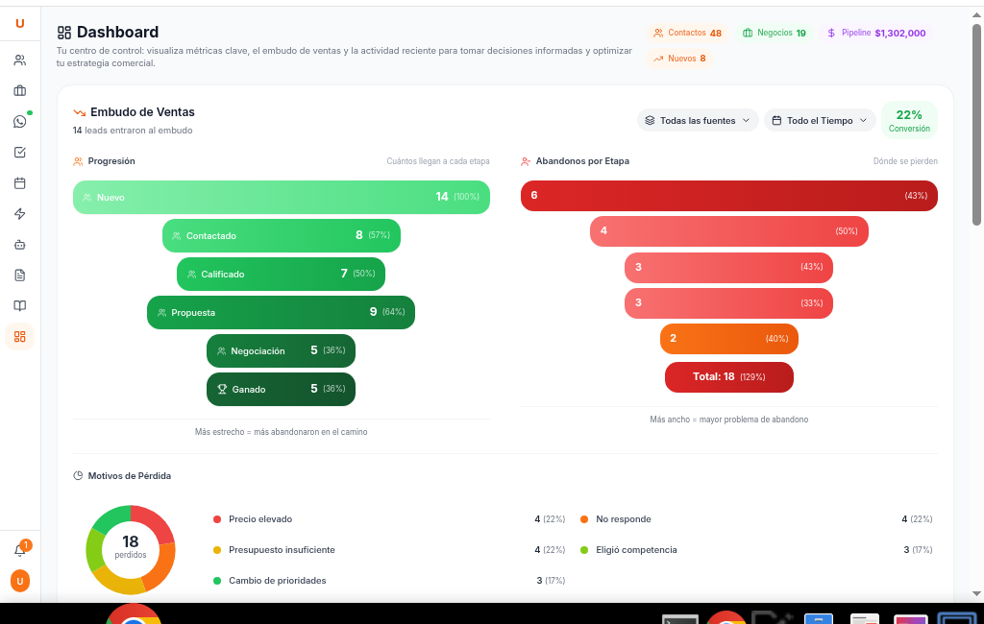Click the Dashboard page title
Image resolution: width=984 pixels, height=624 pixels.
(x=117, y=32)
